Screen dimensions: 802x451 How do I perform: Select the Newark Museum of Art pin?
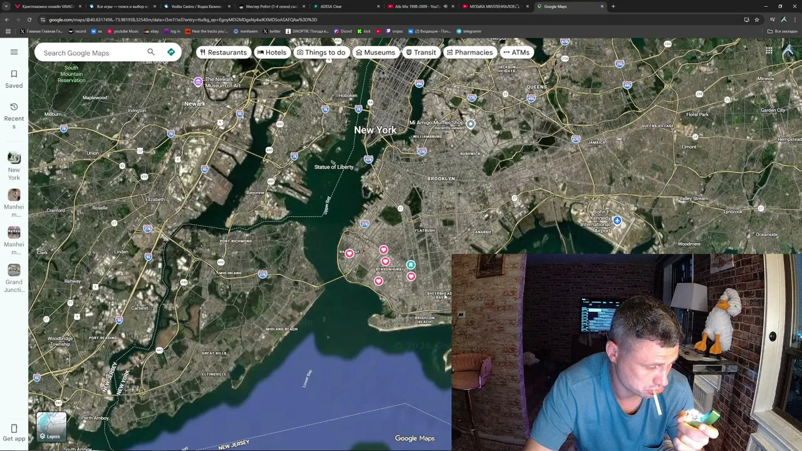[x=198, y=81]
